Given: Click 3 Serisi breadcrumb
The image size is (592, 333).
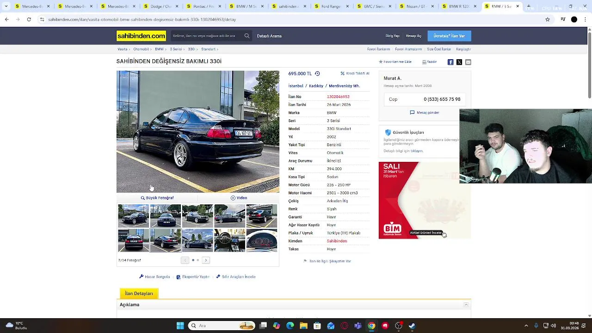Looking at the screenshot, I should 176,49.
